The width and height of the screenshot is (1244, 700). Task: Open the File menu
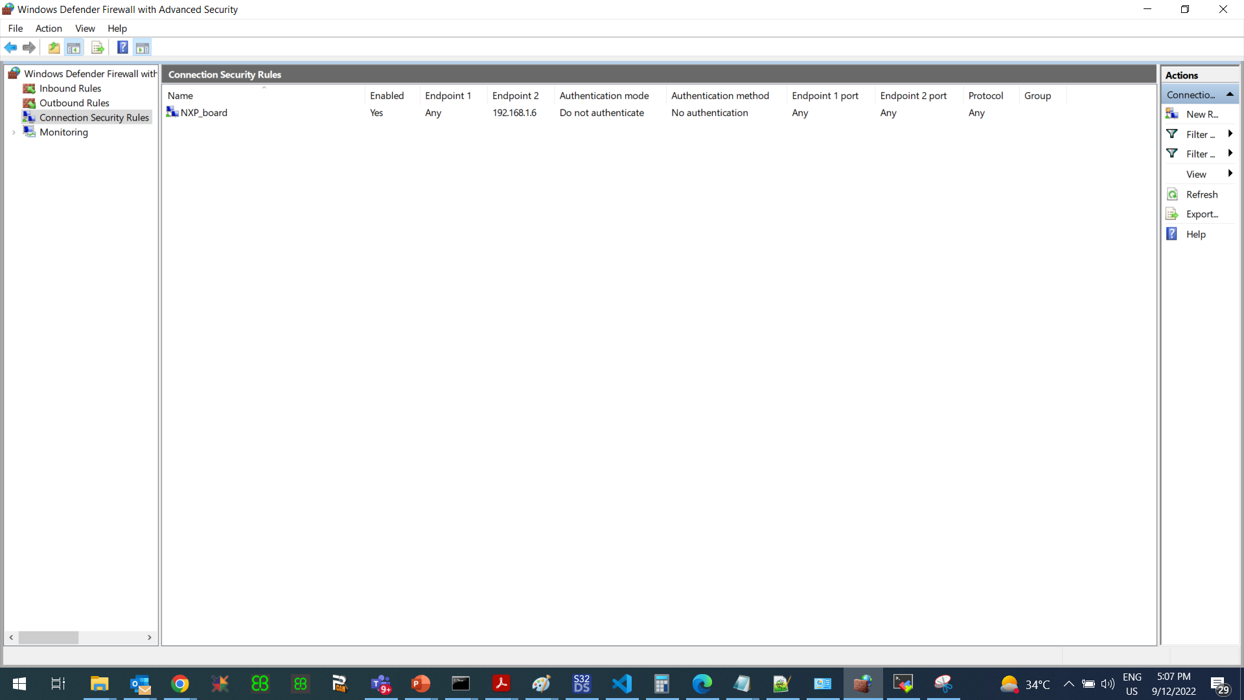pyautogui.click(x=16, y=28)
